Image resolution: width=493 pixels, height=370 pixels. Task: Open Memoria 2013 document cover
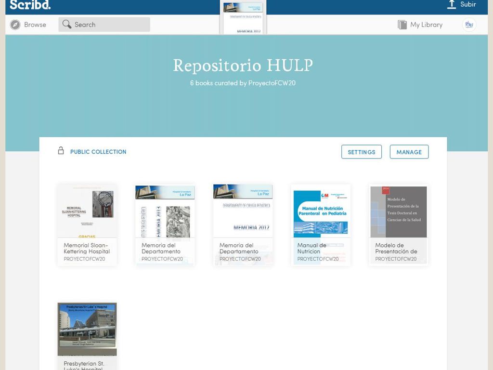coord(165,211)
